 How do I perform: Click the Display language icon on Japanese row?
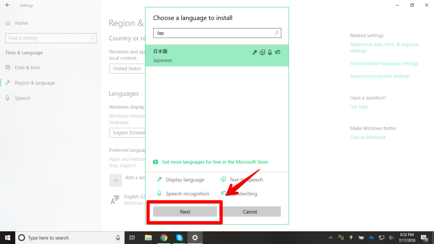click(x=255, y=53)
